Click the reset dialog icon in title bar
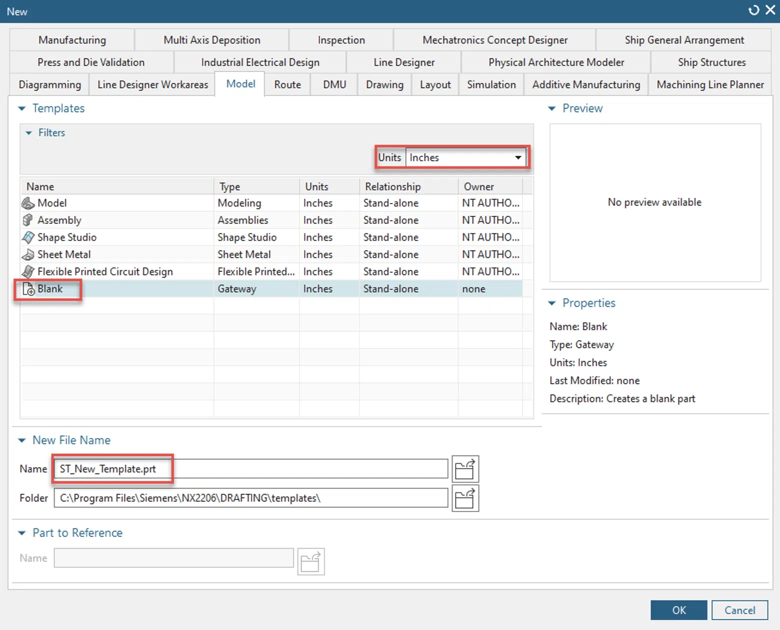Viewport: 780px width, 630px height. click(753, 10)
